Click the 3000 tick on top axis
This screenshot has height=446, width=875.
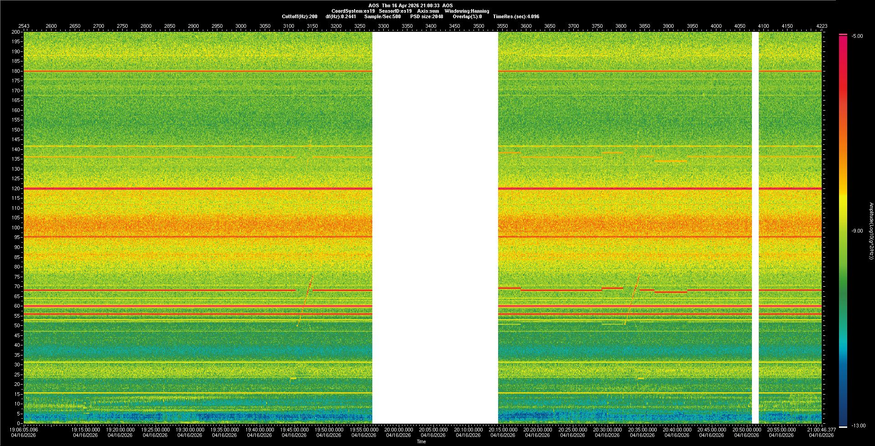(x=241, y=26)
